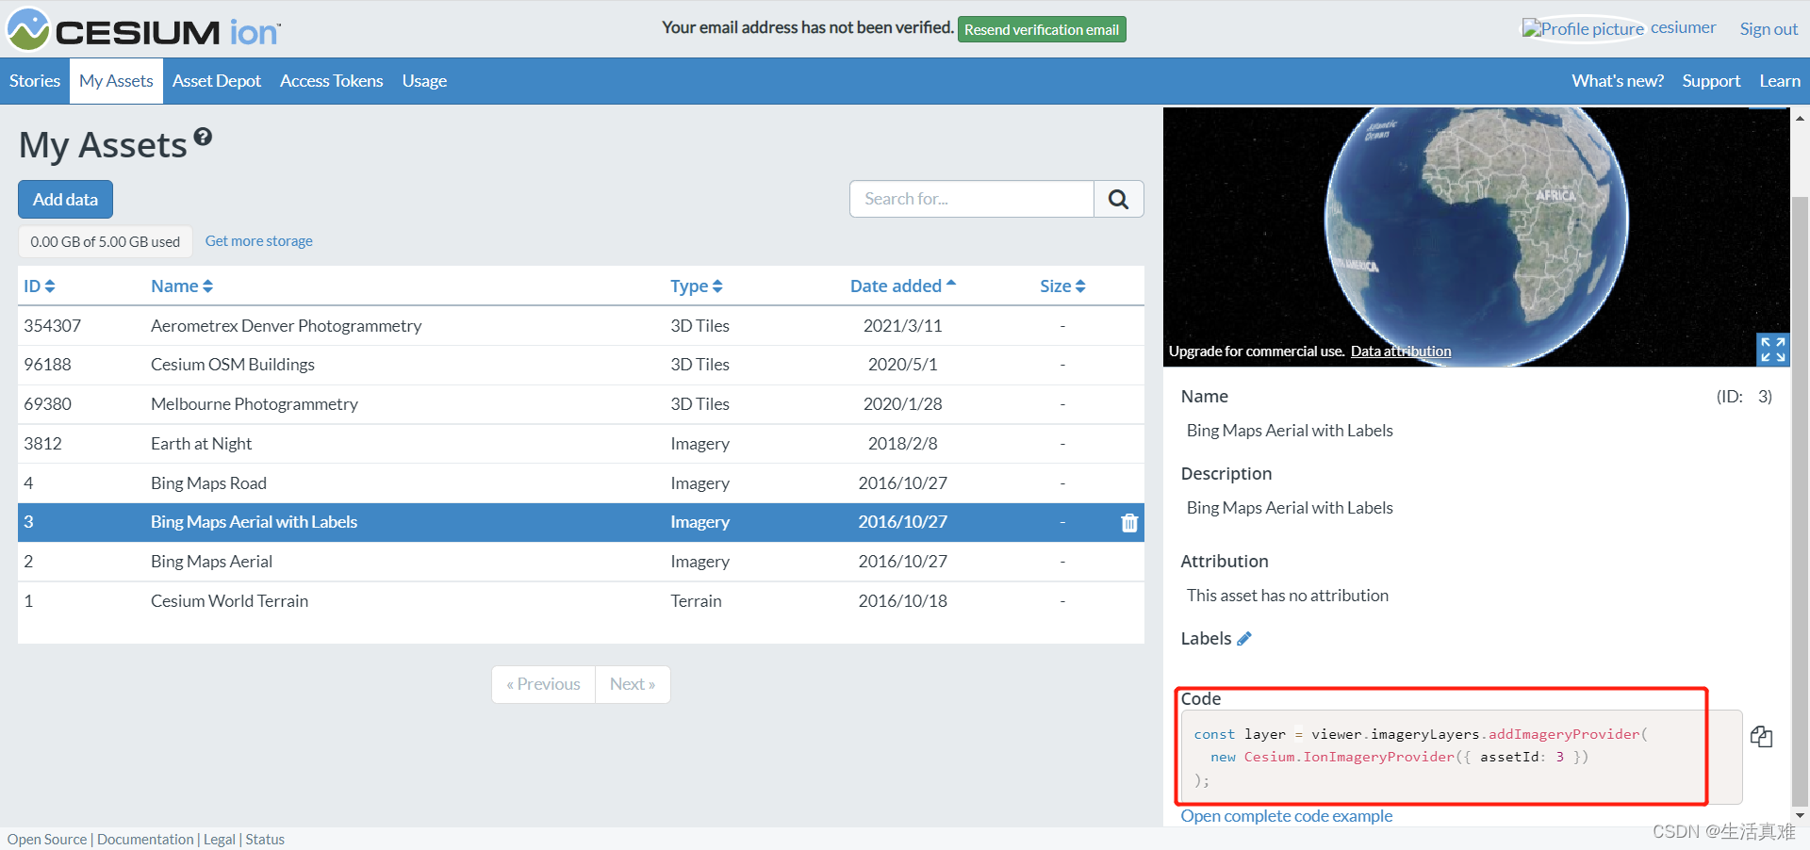Copy the code snippet to clipboard
This screenshot has width=1810, height=850.
[1762, 737]
